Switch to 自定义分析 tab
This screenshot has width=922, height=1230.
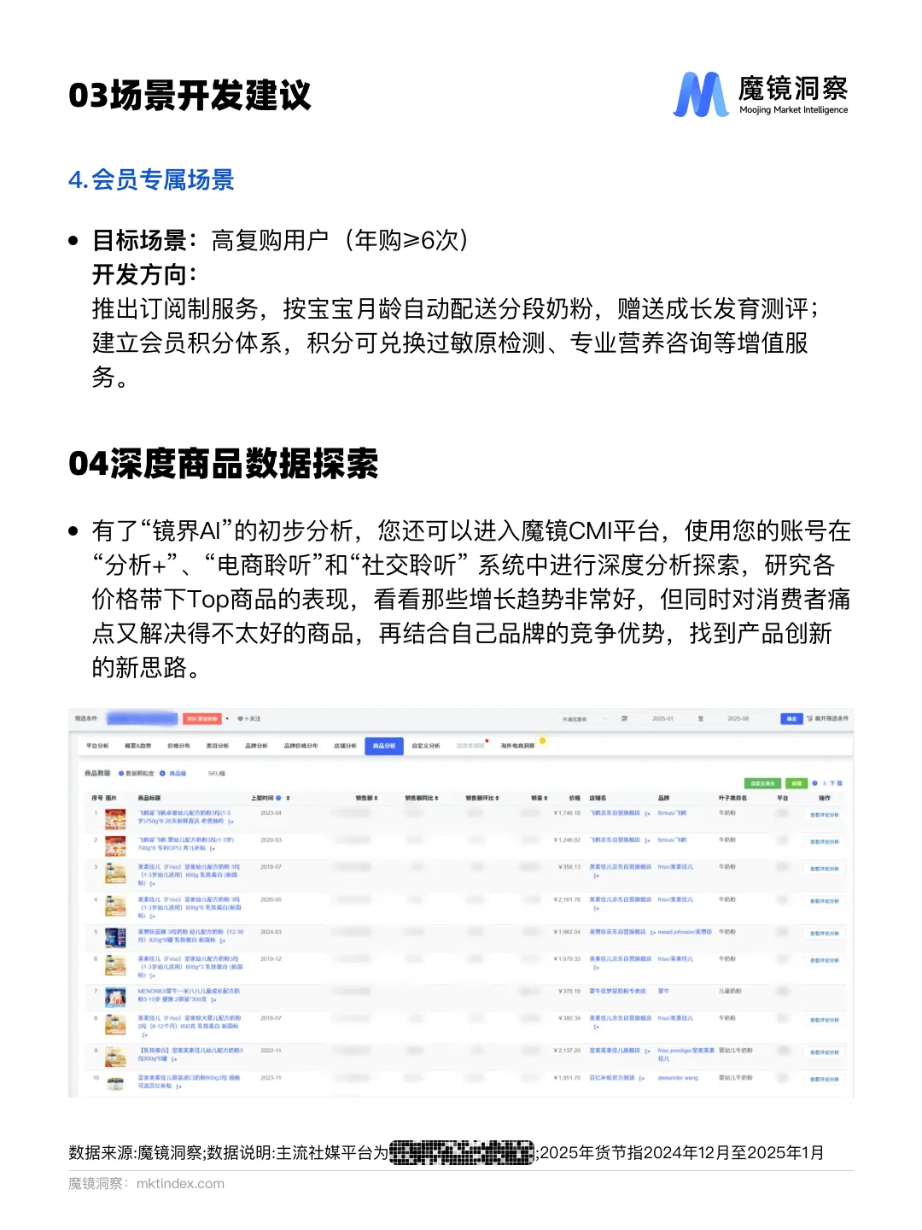pos(426,746)
